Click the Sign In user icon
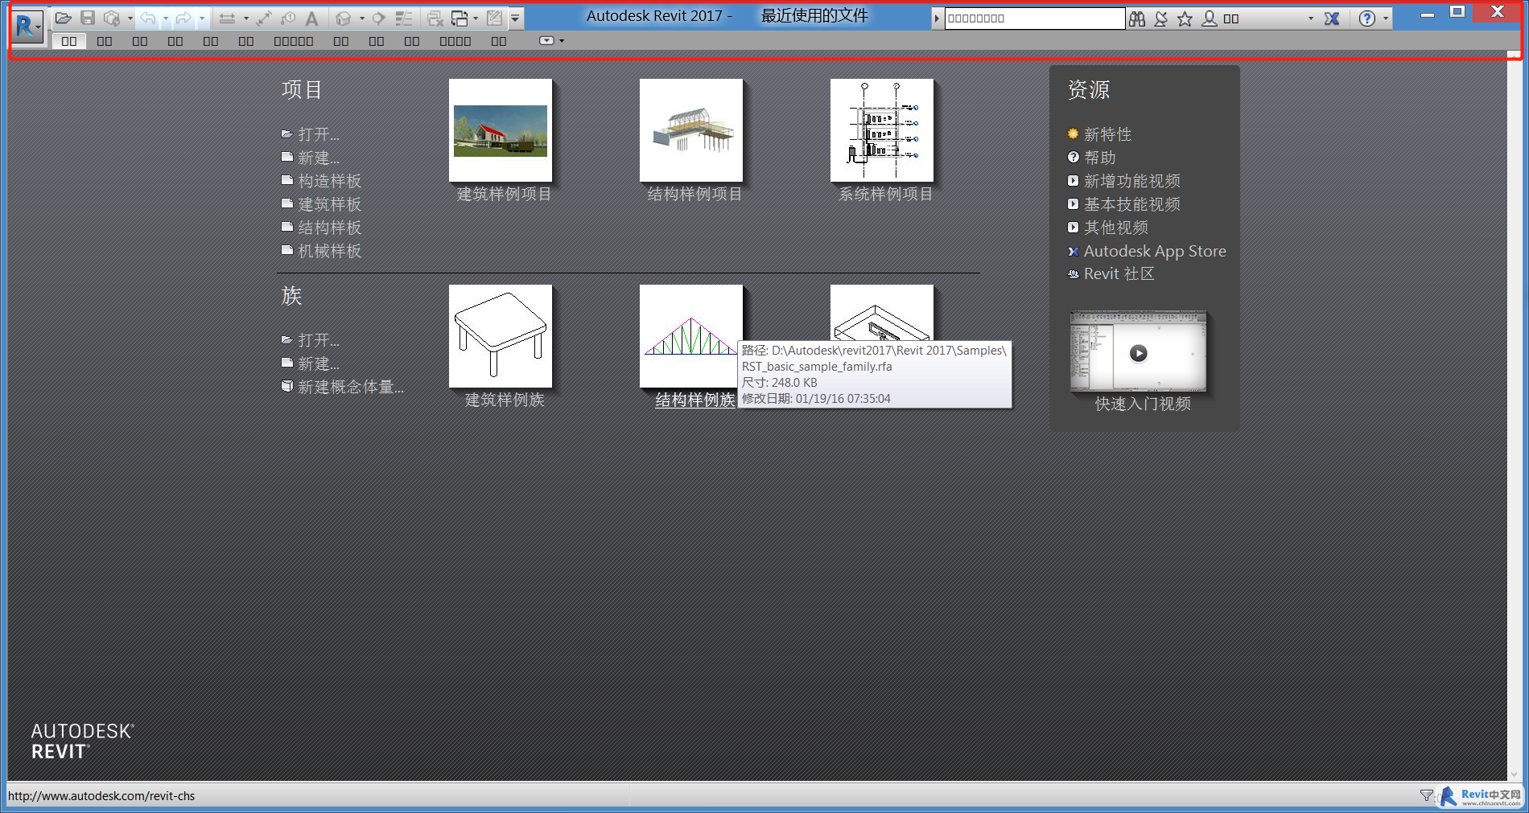The width and height of the screenshot is (1529, 813). [x=1210, y=18]
